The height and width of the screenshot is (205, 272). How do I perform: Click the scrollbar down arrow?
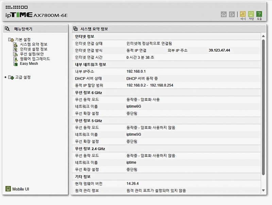point(263,190)
